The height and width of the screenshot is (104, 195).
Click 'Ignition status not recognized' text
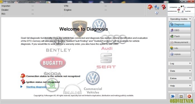(x=43, y=82)
